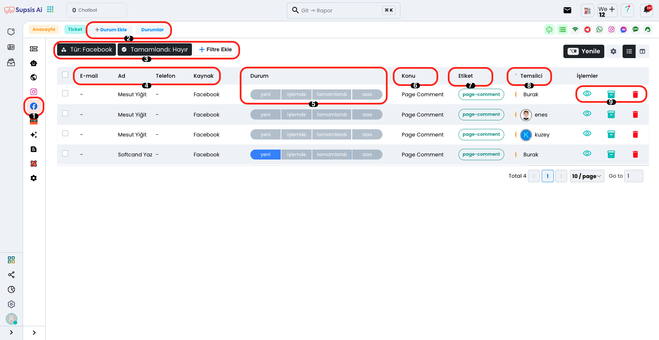Image resolution: width=659 pixels, height=340 pixels.
Task: Expand the inner sidebar with the bottom chevron
Action: click(34, 332)
